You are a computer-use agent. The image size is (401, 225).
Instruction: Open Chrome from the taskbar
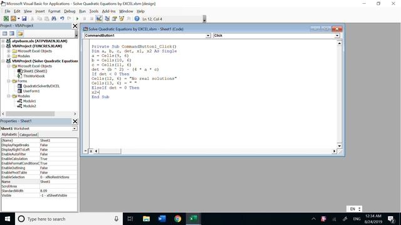click(x=177, y=219)
